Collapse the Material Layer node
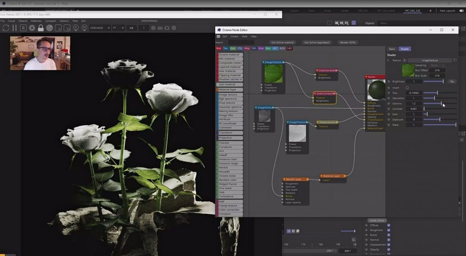 (x=321, y=176)
